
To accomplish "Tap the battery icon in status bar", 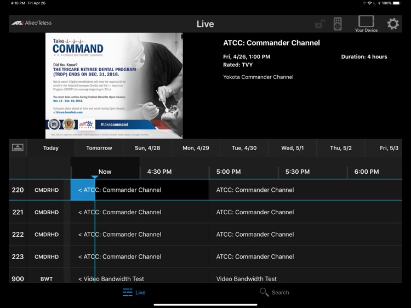I will coord(397,3).
